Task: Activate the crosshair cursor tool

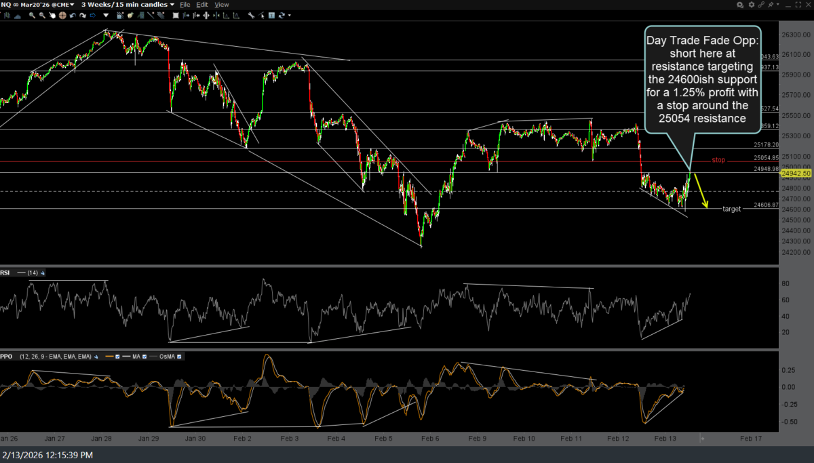Action: click(62, 15)
